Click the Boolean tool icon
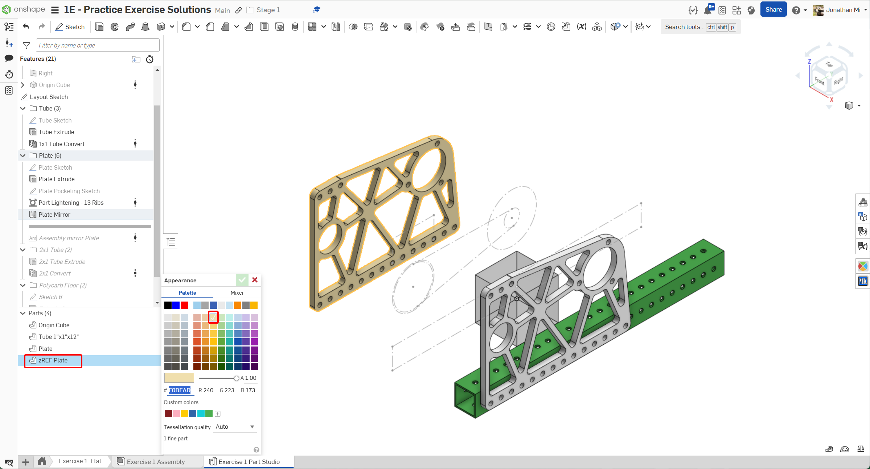The width and height of the screenshot is (870, 469). pyautogui.click(x=353, y=27)
